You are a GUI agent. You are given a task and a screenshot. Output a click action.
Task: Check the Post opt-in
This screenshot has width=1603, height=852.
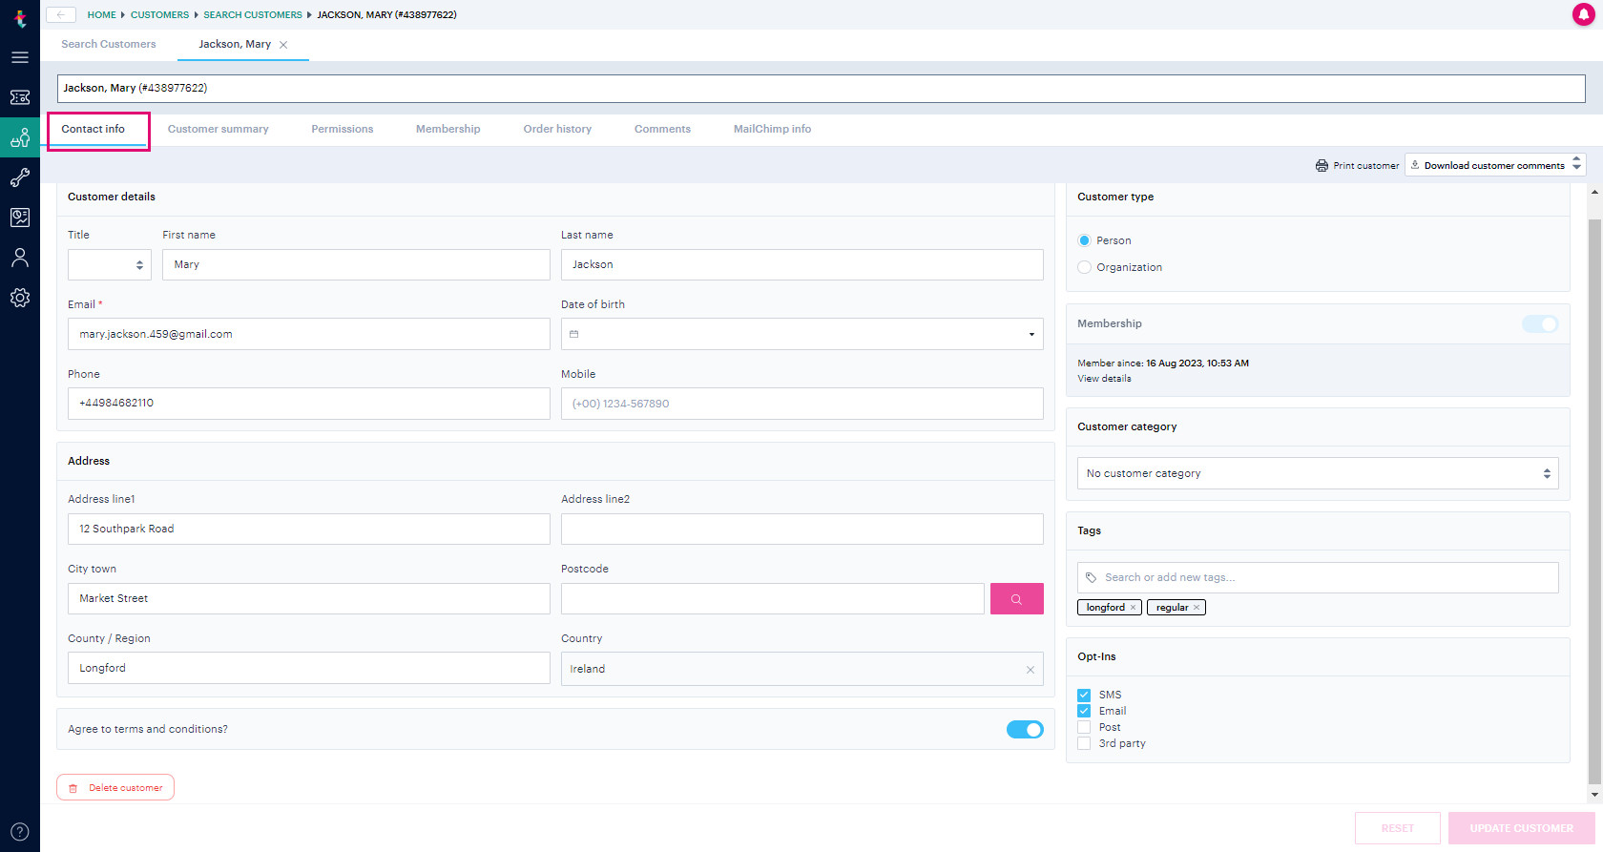click(1084, 728)
